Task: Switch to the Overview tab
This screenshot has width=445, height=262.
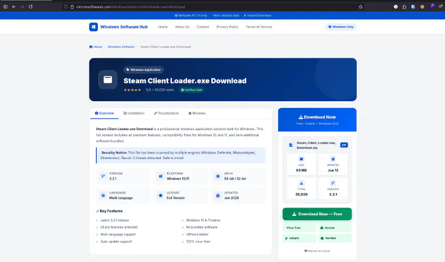Action: (x=105, y=113)
